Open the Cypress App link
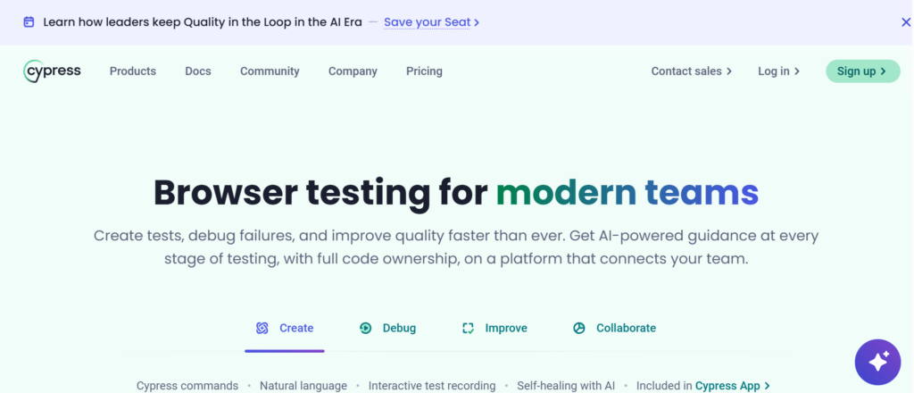 pyautogui.click(x=732, y=386)
